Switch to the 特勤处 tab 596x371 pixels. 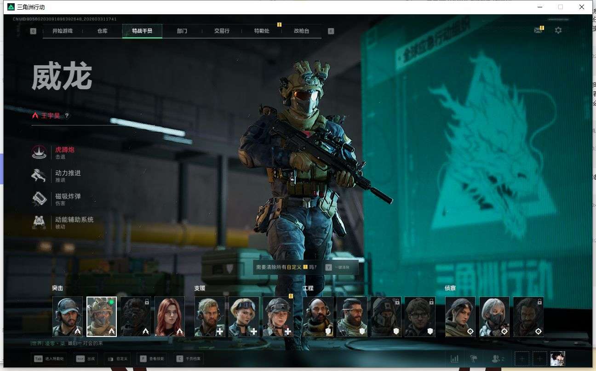[x=262, y=31]
